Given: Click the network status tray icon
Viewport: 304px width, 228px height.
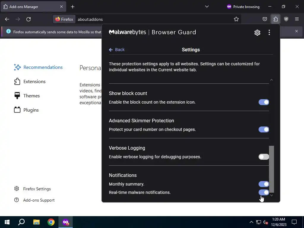Looking at the screenshot, I should [x=259, y=222].
